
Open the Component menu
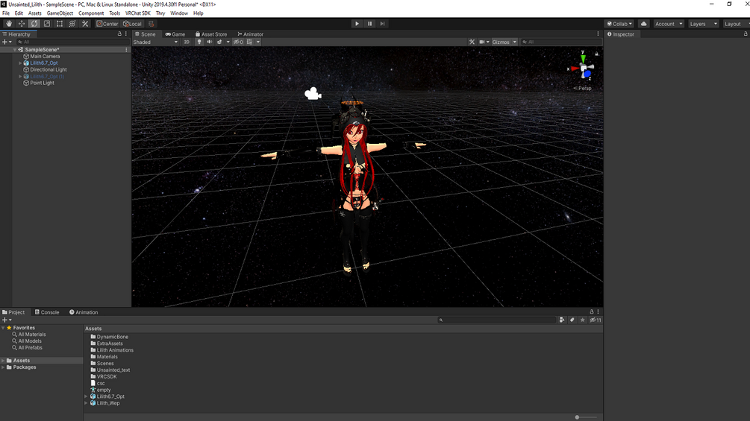point(91,13)
